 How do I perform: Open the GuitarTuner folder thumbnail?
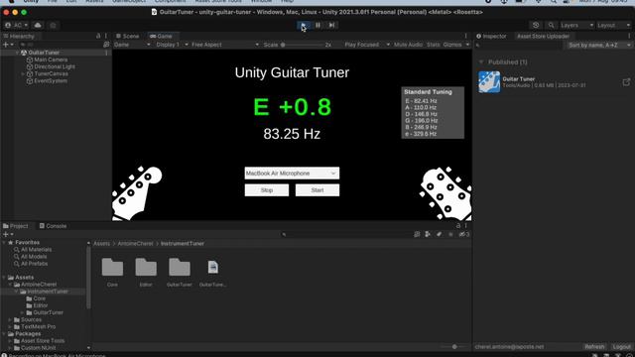[180, 268]
